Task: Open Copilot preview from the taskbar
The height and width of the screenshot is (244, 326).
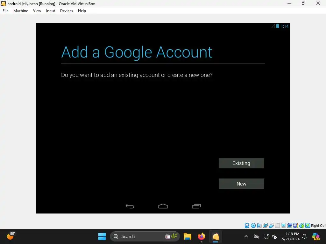Action: 316,236
